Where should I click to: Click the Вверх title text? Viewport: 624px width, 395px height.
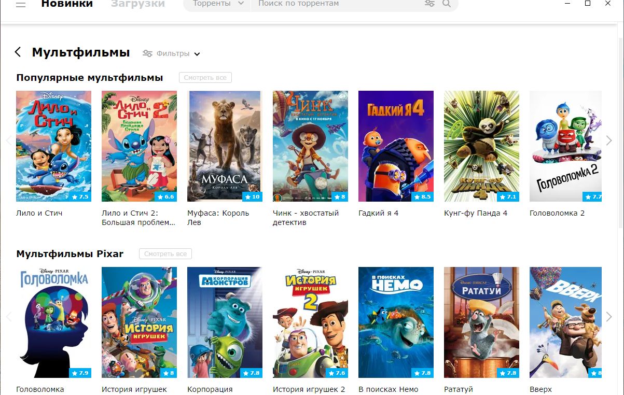tap(540, 389)
